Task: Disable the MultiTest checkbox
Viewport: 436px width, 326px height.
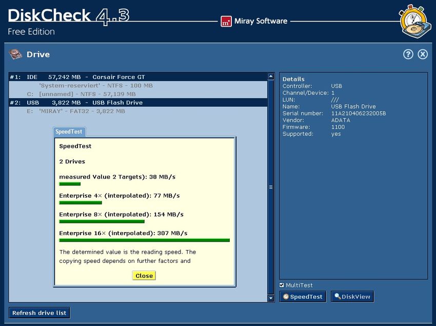Action: 282,285
